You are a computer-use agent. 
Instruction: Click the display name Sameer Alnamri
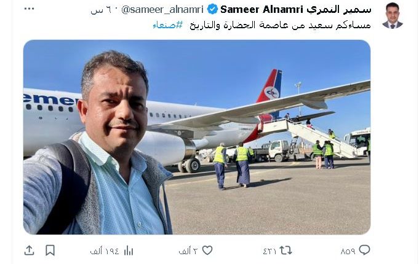coord(261,10)
